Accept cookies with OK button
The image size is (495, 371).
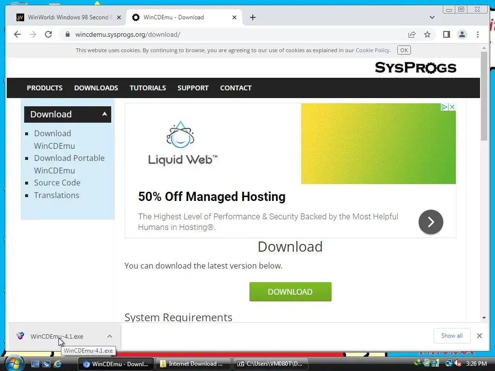(404, 50)
